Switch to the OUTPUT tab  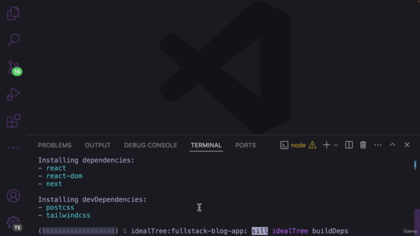pos(98,146)
